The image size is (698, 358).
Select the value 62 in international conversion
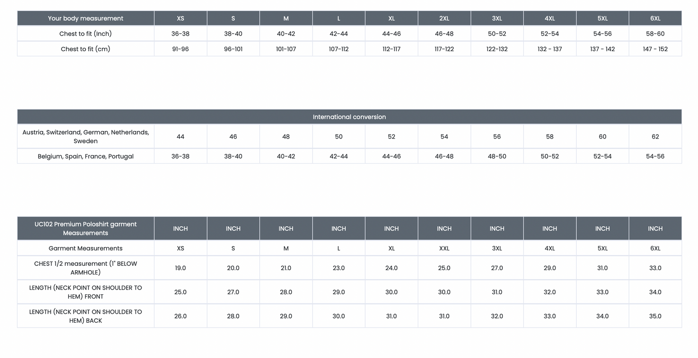pyautogui.click(x=655, y=137)
